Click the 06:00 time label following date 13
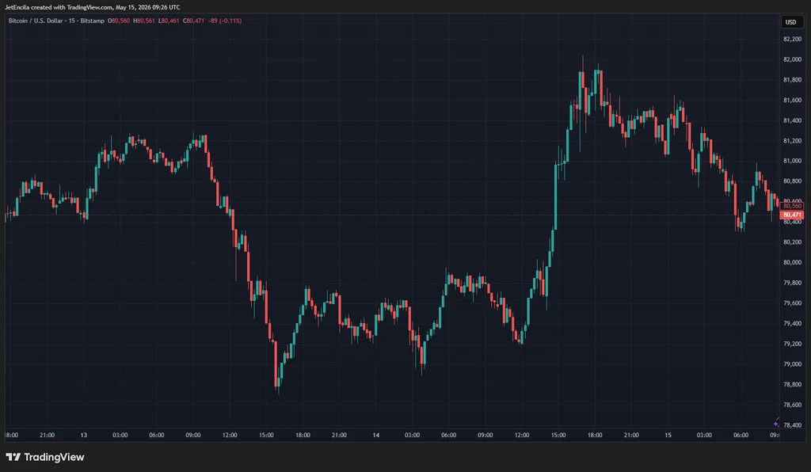Viewport: 811px width, 472px height. click(x=157, y=436)
